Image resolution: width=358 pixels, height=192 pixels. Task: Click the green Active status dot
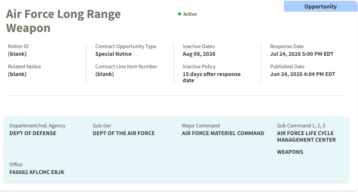pos(180,14)
